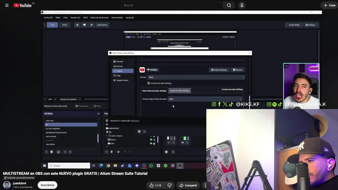Open the Editar menu in OBS

click(x=58, y=18)
